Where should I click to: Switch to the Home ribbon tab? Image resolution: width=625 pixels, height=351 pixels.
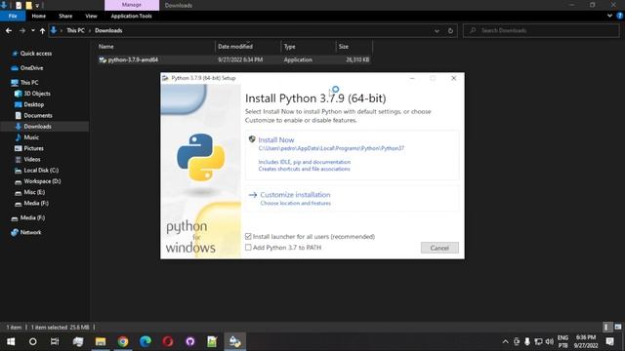(39, 16)
